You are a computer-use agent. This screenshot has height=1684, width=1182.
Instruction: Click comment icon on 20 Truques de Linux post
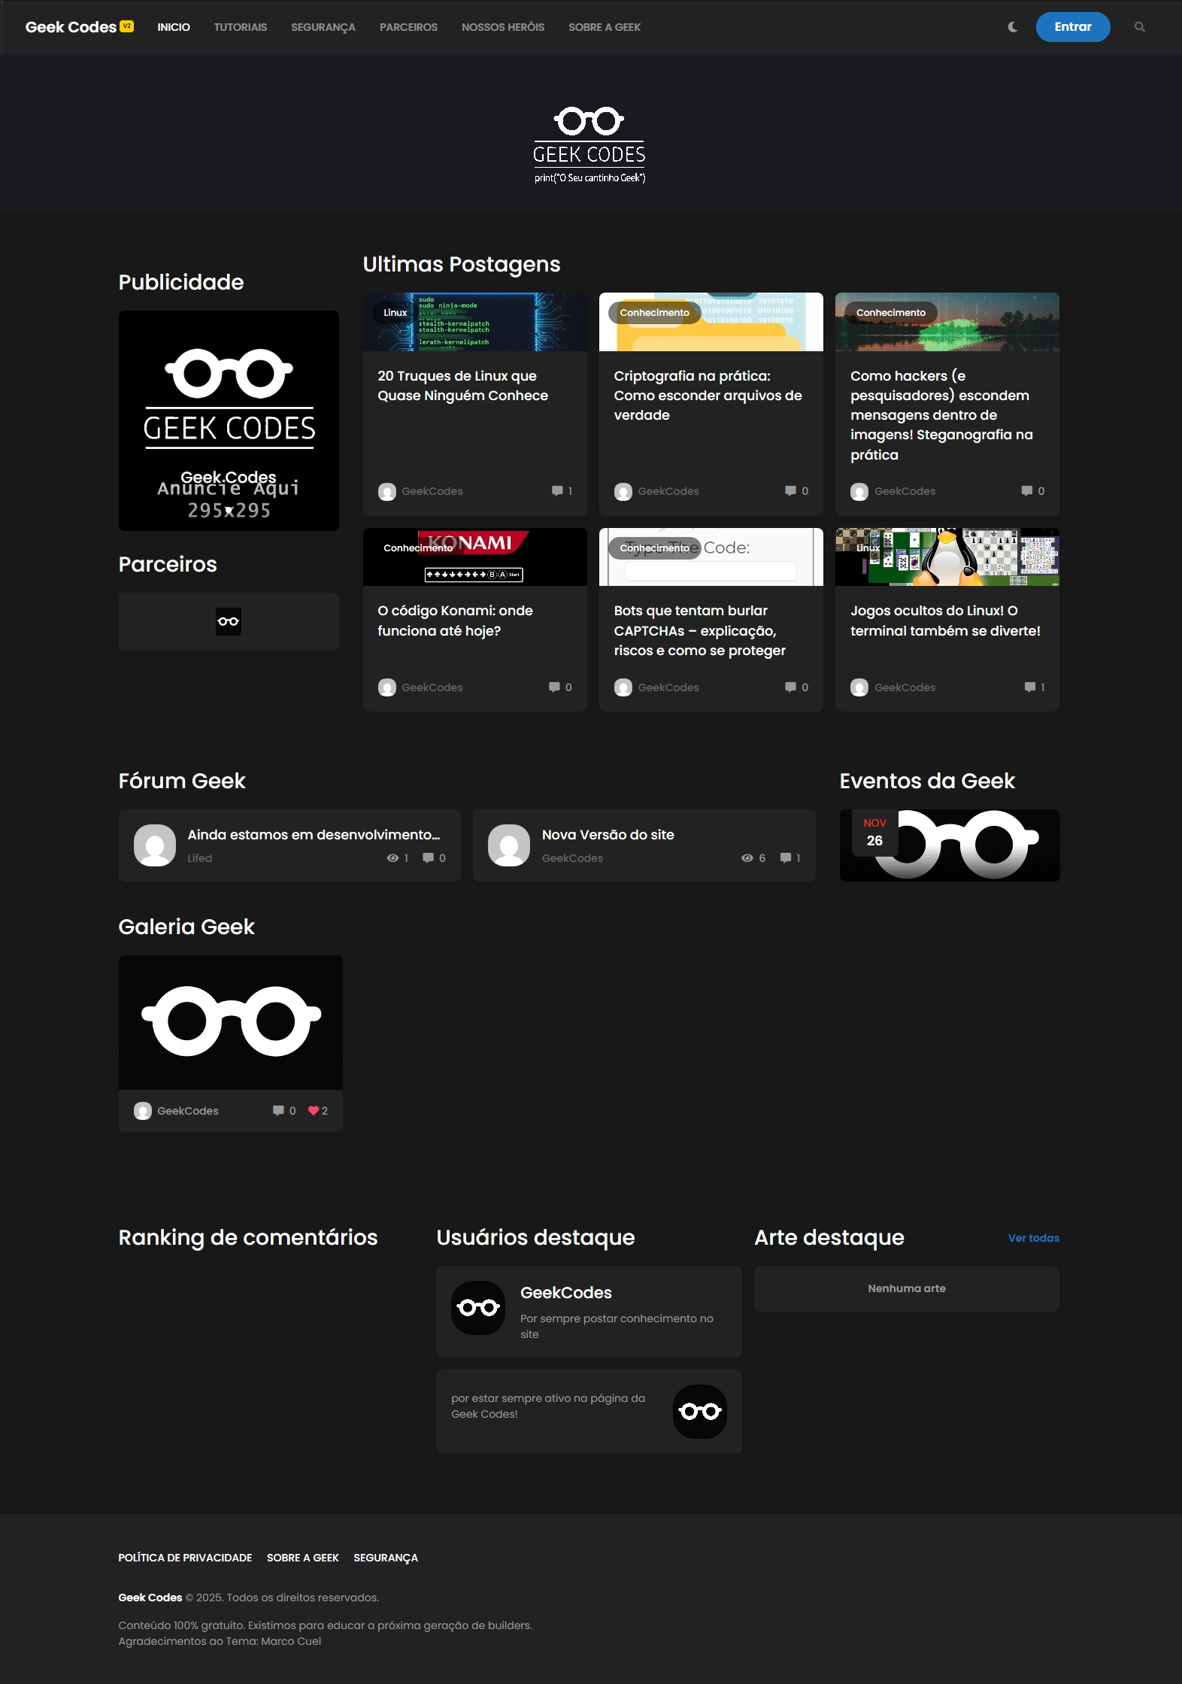pyautogui.click(x=557, y=491)
